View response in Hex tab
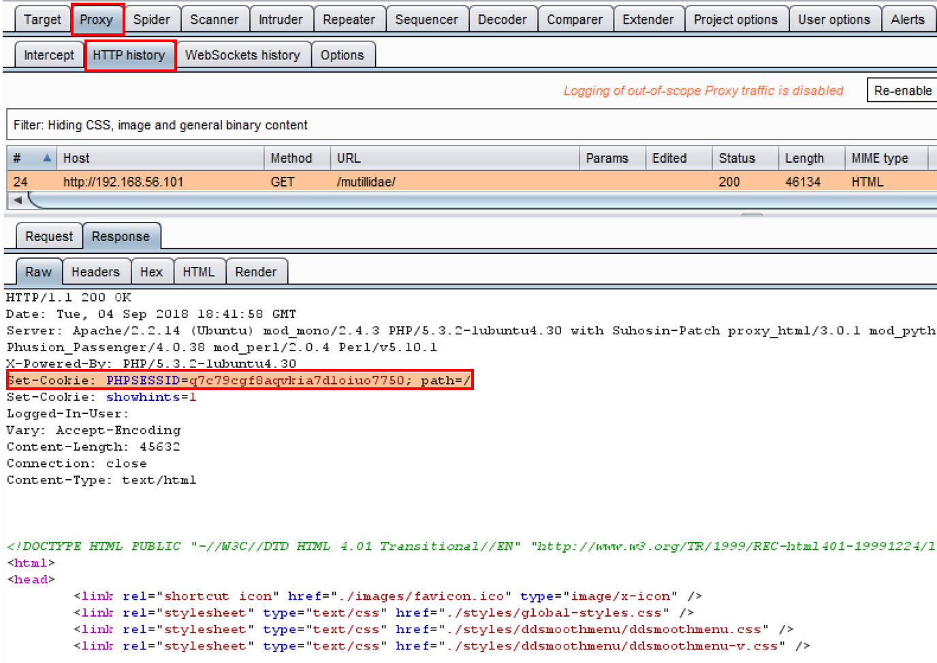Screen dimensions: 937x663 coord(151,272)
